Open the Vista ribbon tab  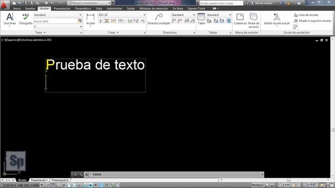pyautogui.click(x=99, y=8)
